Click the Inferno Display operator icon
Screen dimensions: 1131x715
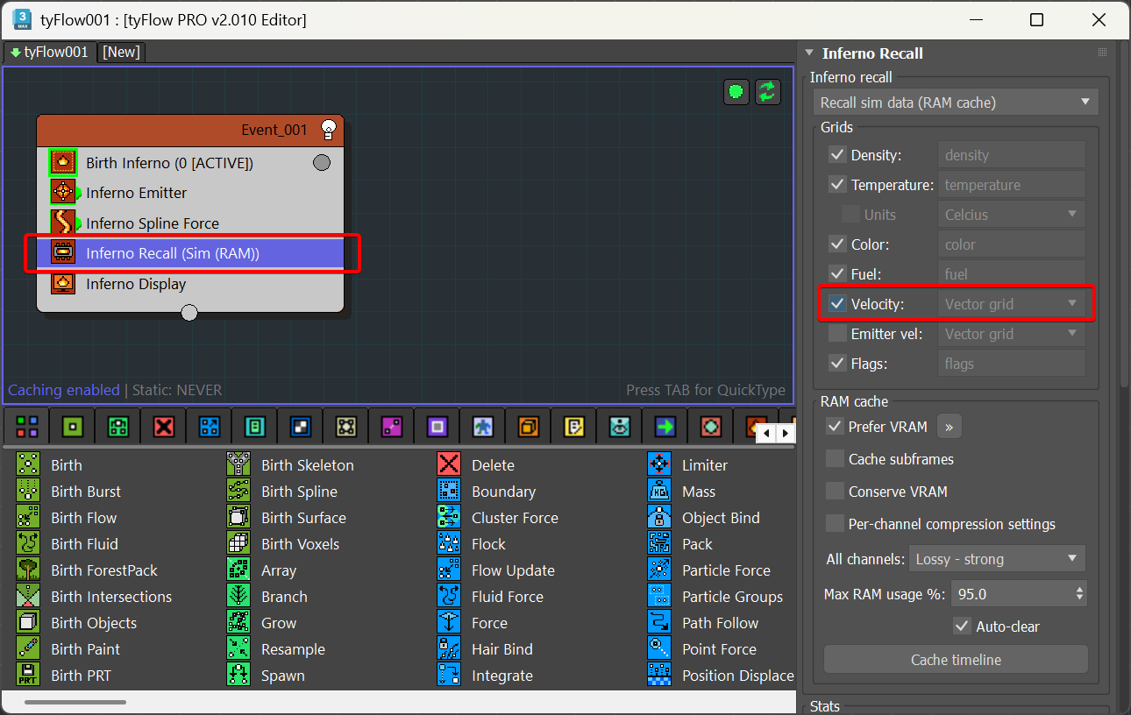[x=63, y=284]
